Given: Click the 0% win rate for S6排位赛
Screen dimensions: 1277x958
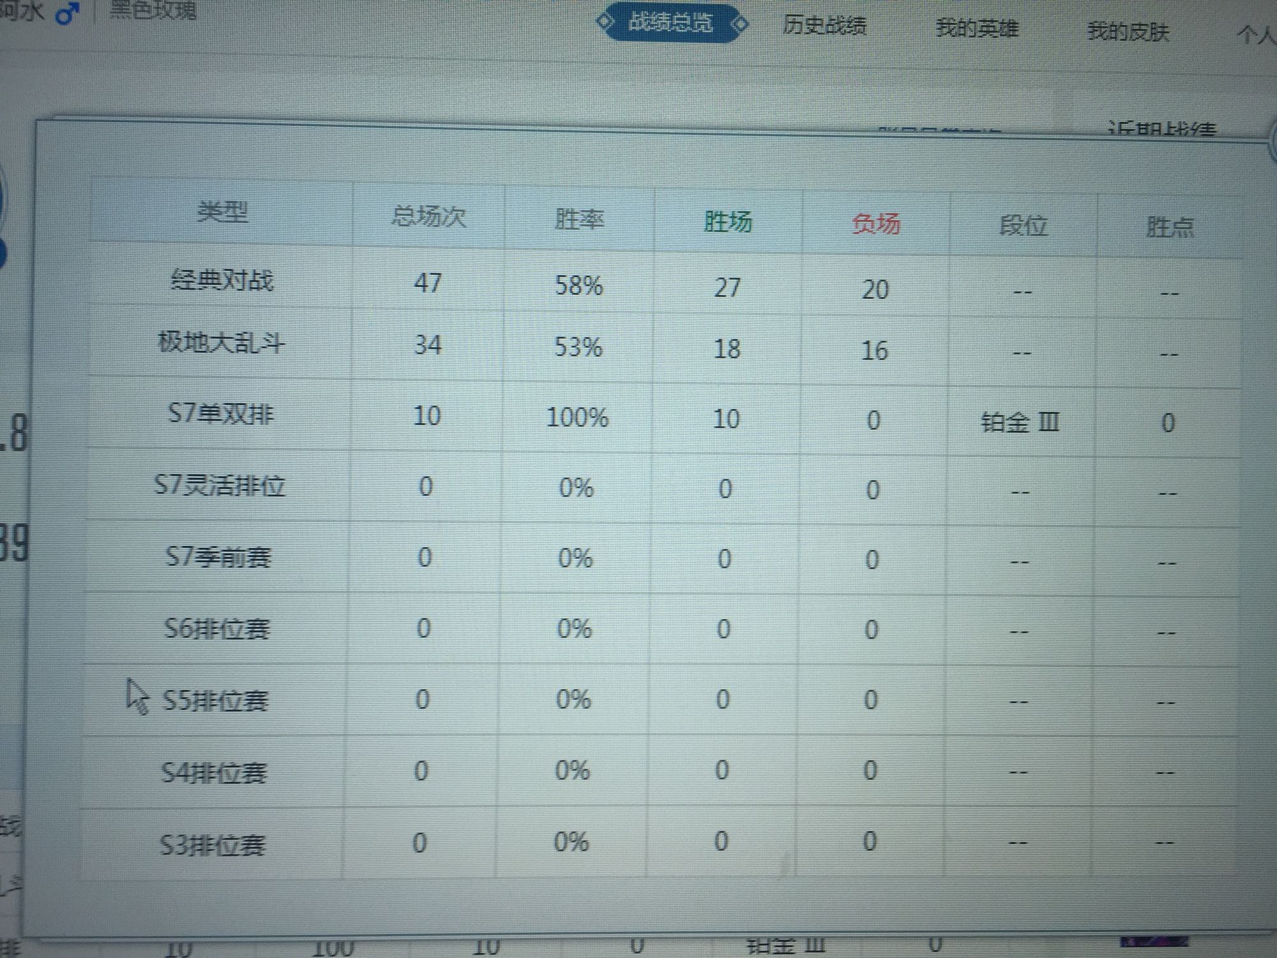Looking at the screenshot, I should coord(575,629).
